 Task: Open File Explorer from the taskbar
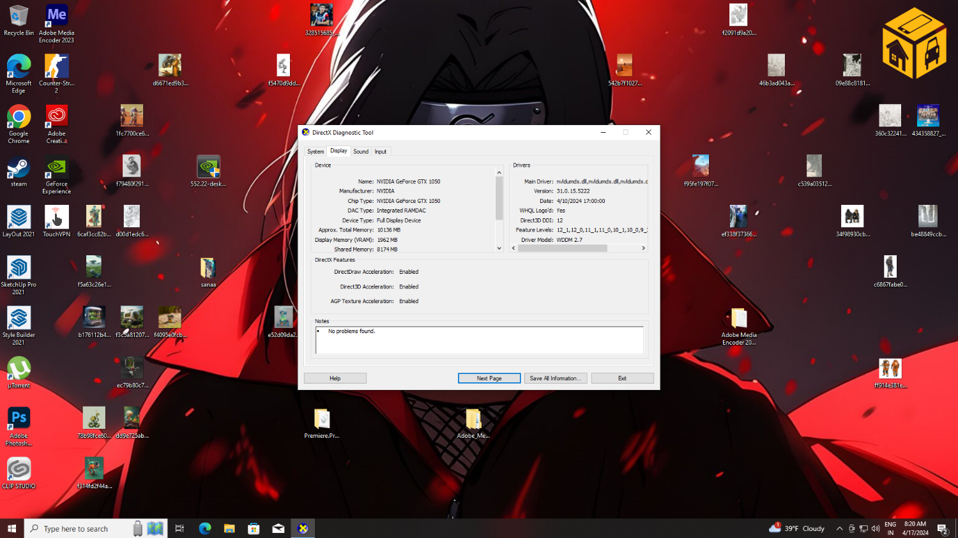coord(229,528)
